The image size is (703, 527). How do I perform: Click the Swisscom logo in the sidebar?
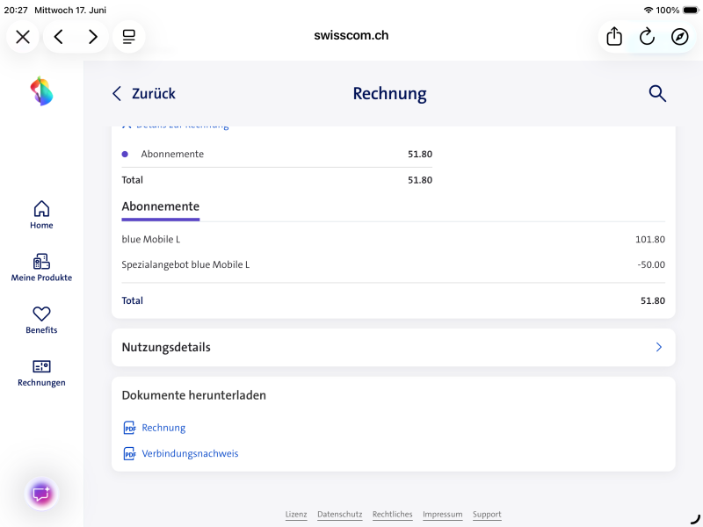coord(41,91)
